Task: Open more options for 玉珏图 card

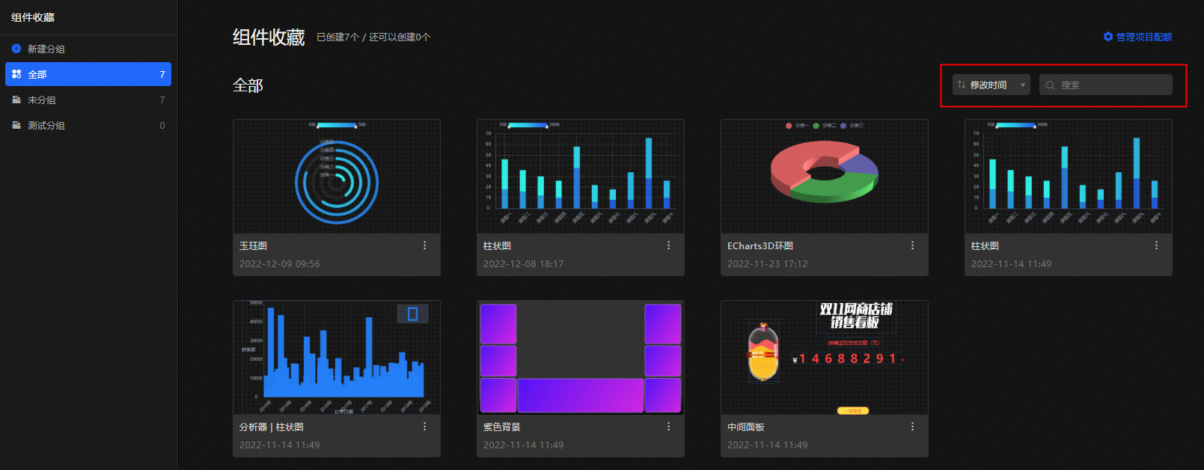Action: click(424, 245)
